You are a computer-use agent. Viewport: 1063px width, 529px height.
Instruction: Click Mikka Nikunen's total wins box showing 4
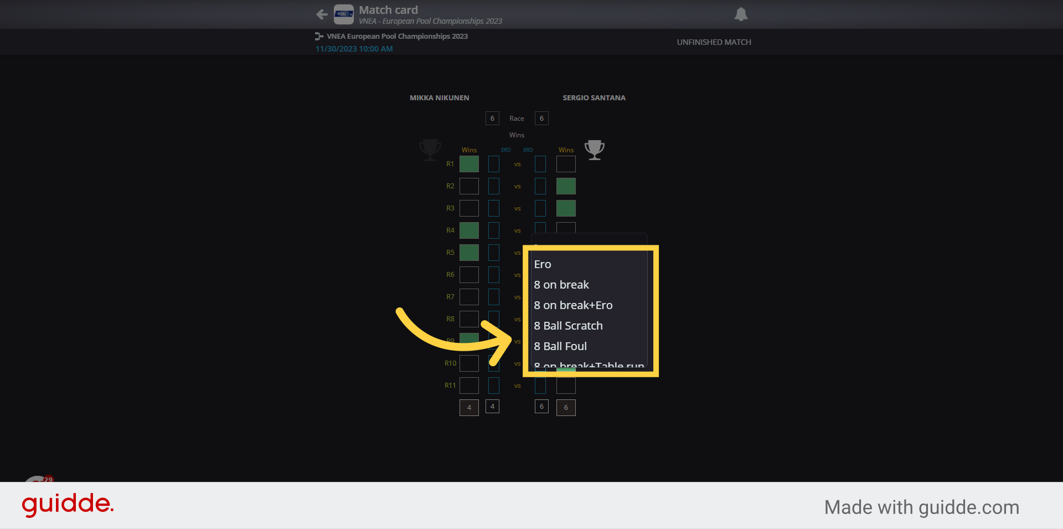coord(469,408)
